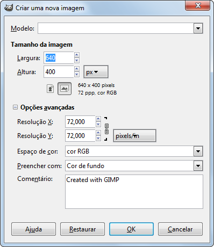Select portrait orientation icon
This screenshot has width=214, height=247.
pos(51,89)
